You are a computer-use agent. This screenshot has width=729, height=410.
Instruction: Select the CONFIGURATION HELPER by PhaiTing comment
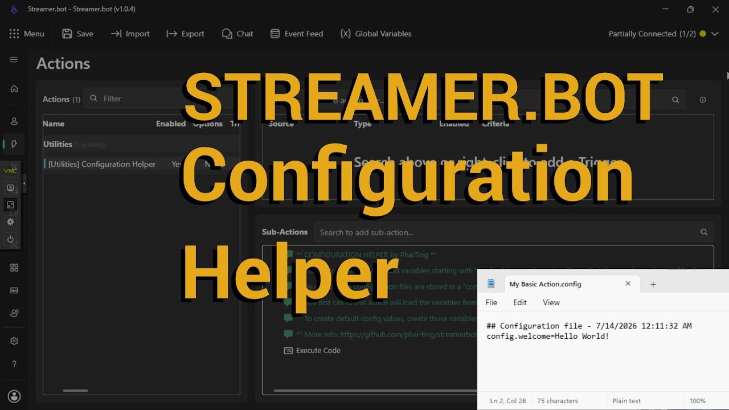[x=366, y=255]
